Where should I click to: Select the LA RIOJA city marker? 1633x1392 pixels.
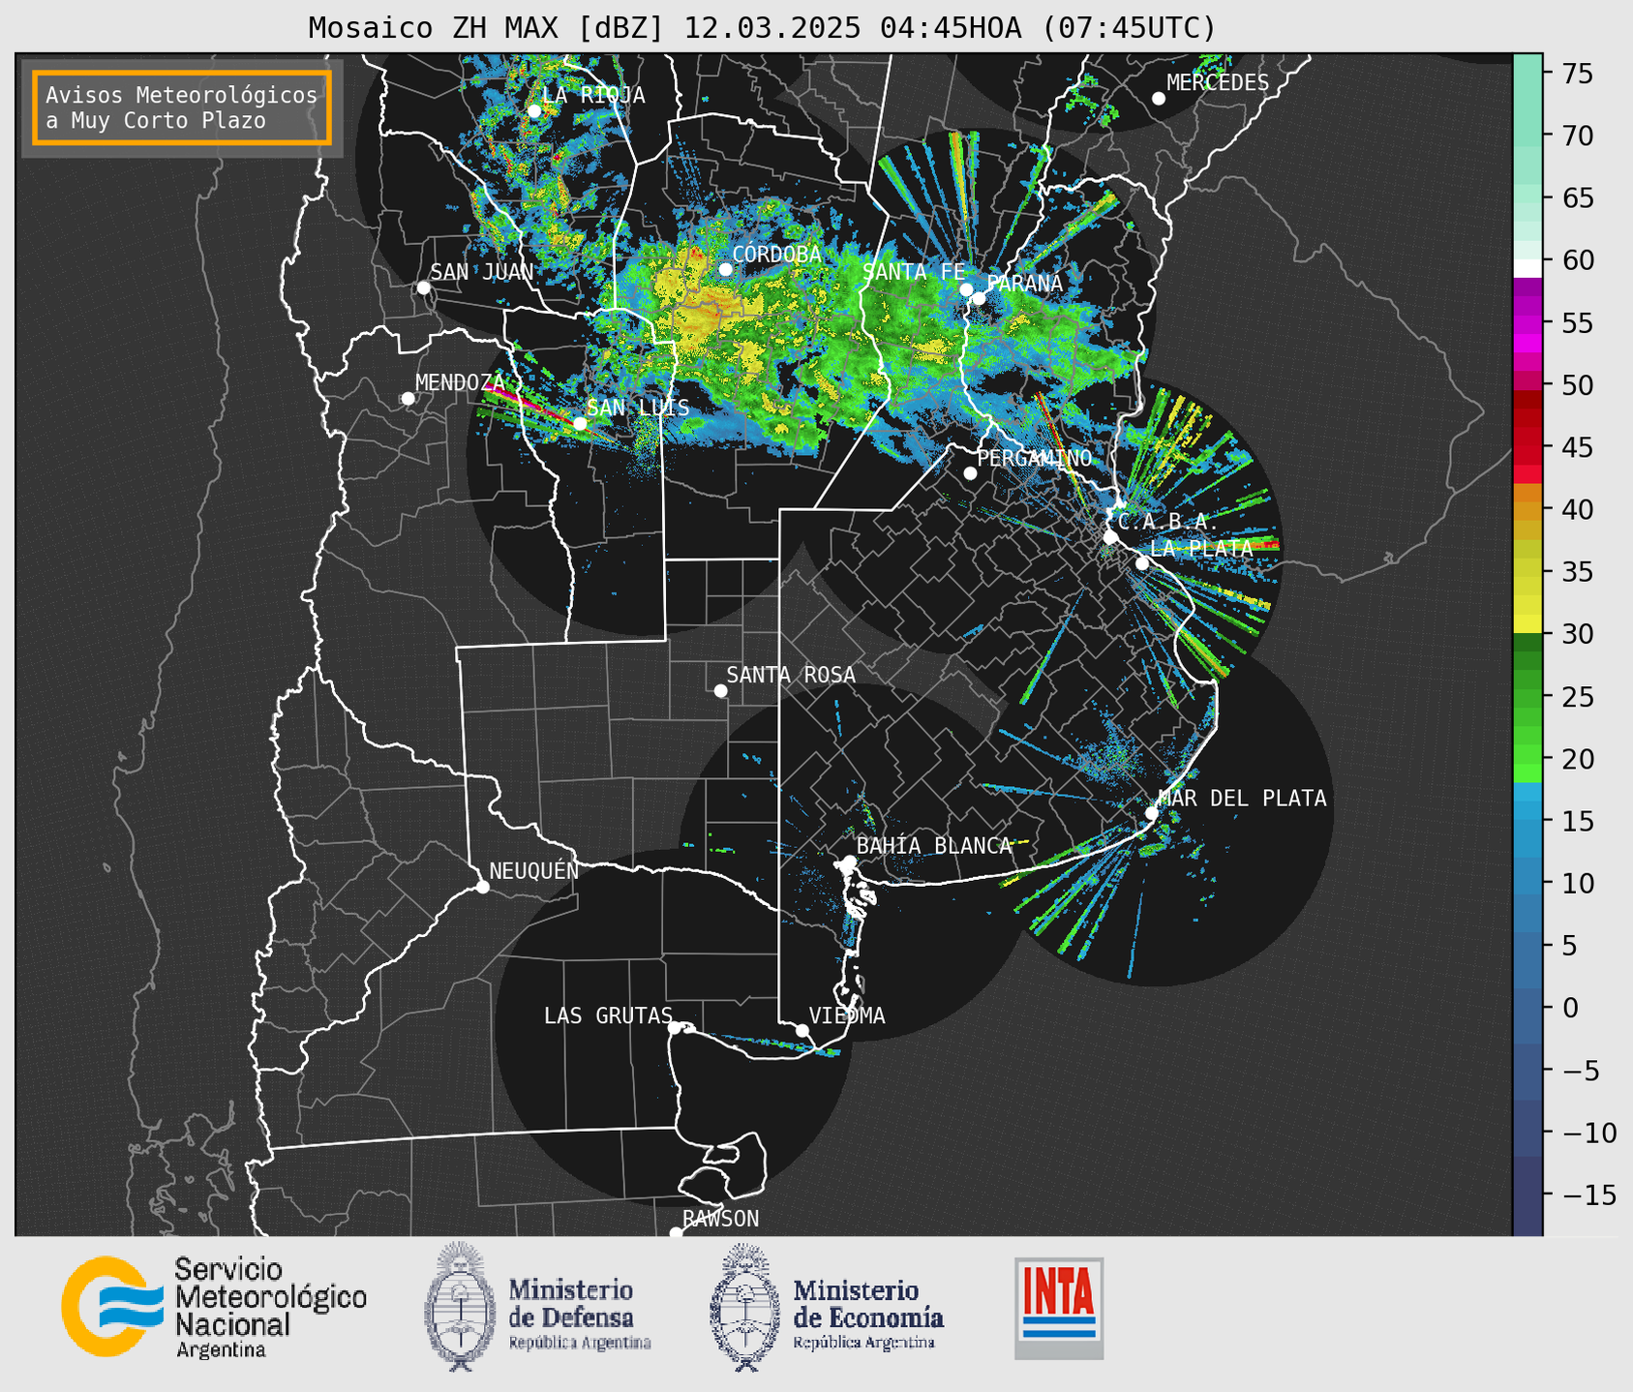click(534, 111)
